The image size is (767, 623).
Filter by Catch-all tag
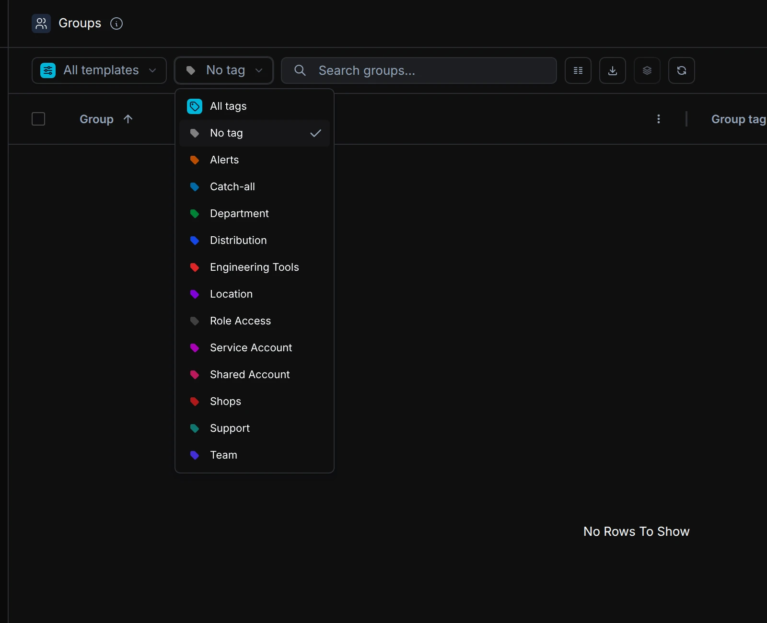[x=255, y=187]
